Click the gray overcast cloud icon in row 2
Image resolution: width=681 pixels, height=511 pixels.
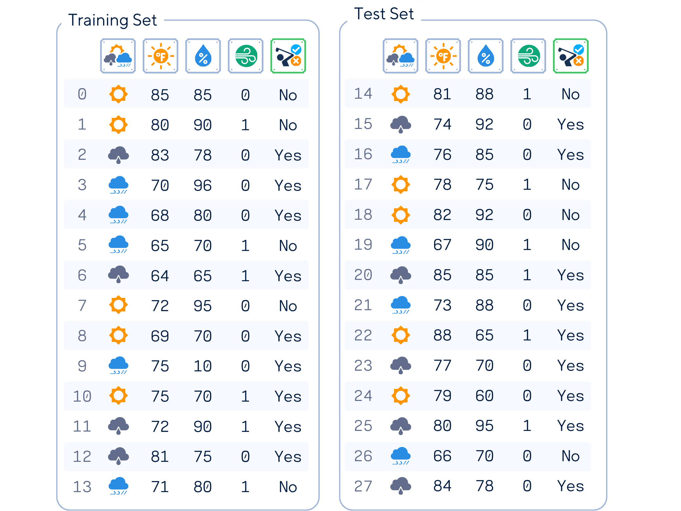point(118,155)
